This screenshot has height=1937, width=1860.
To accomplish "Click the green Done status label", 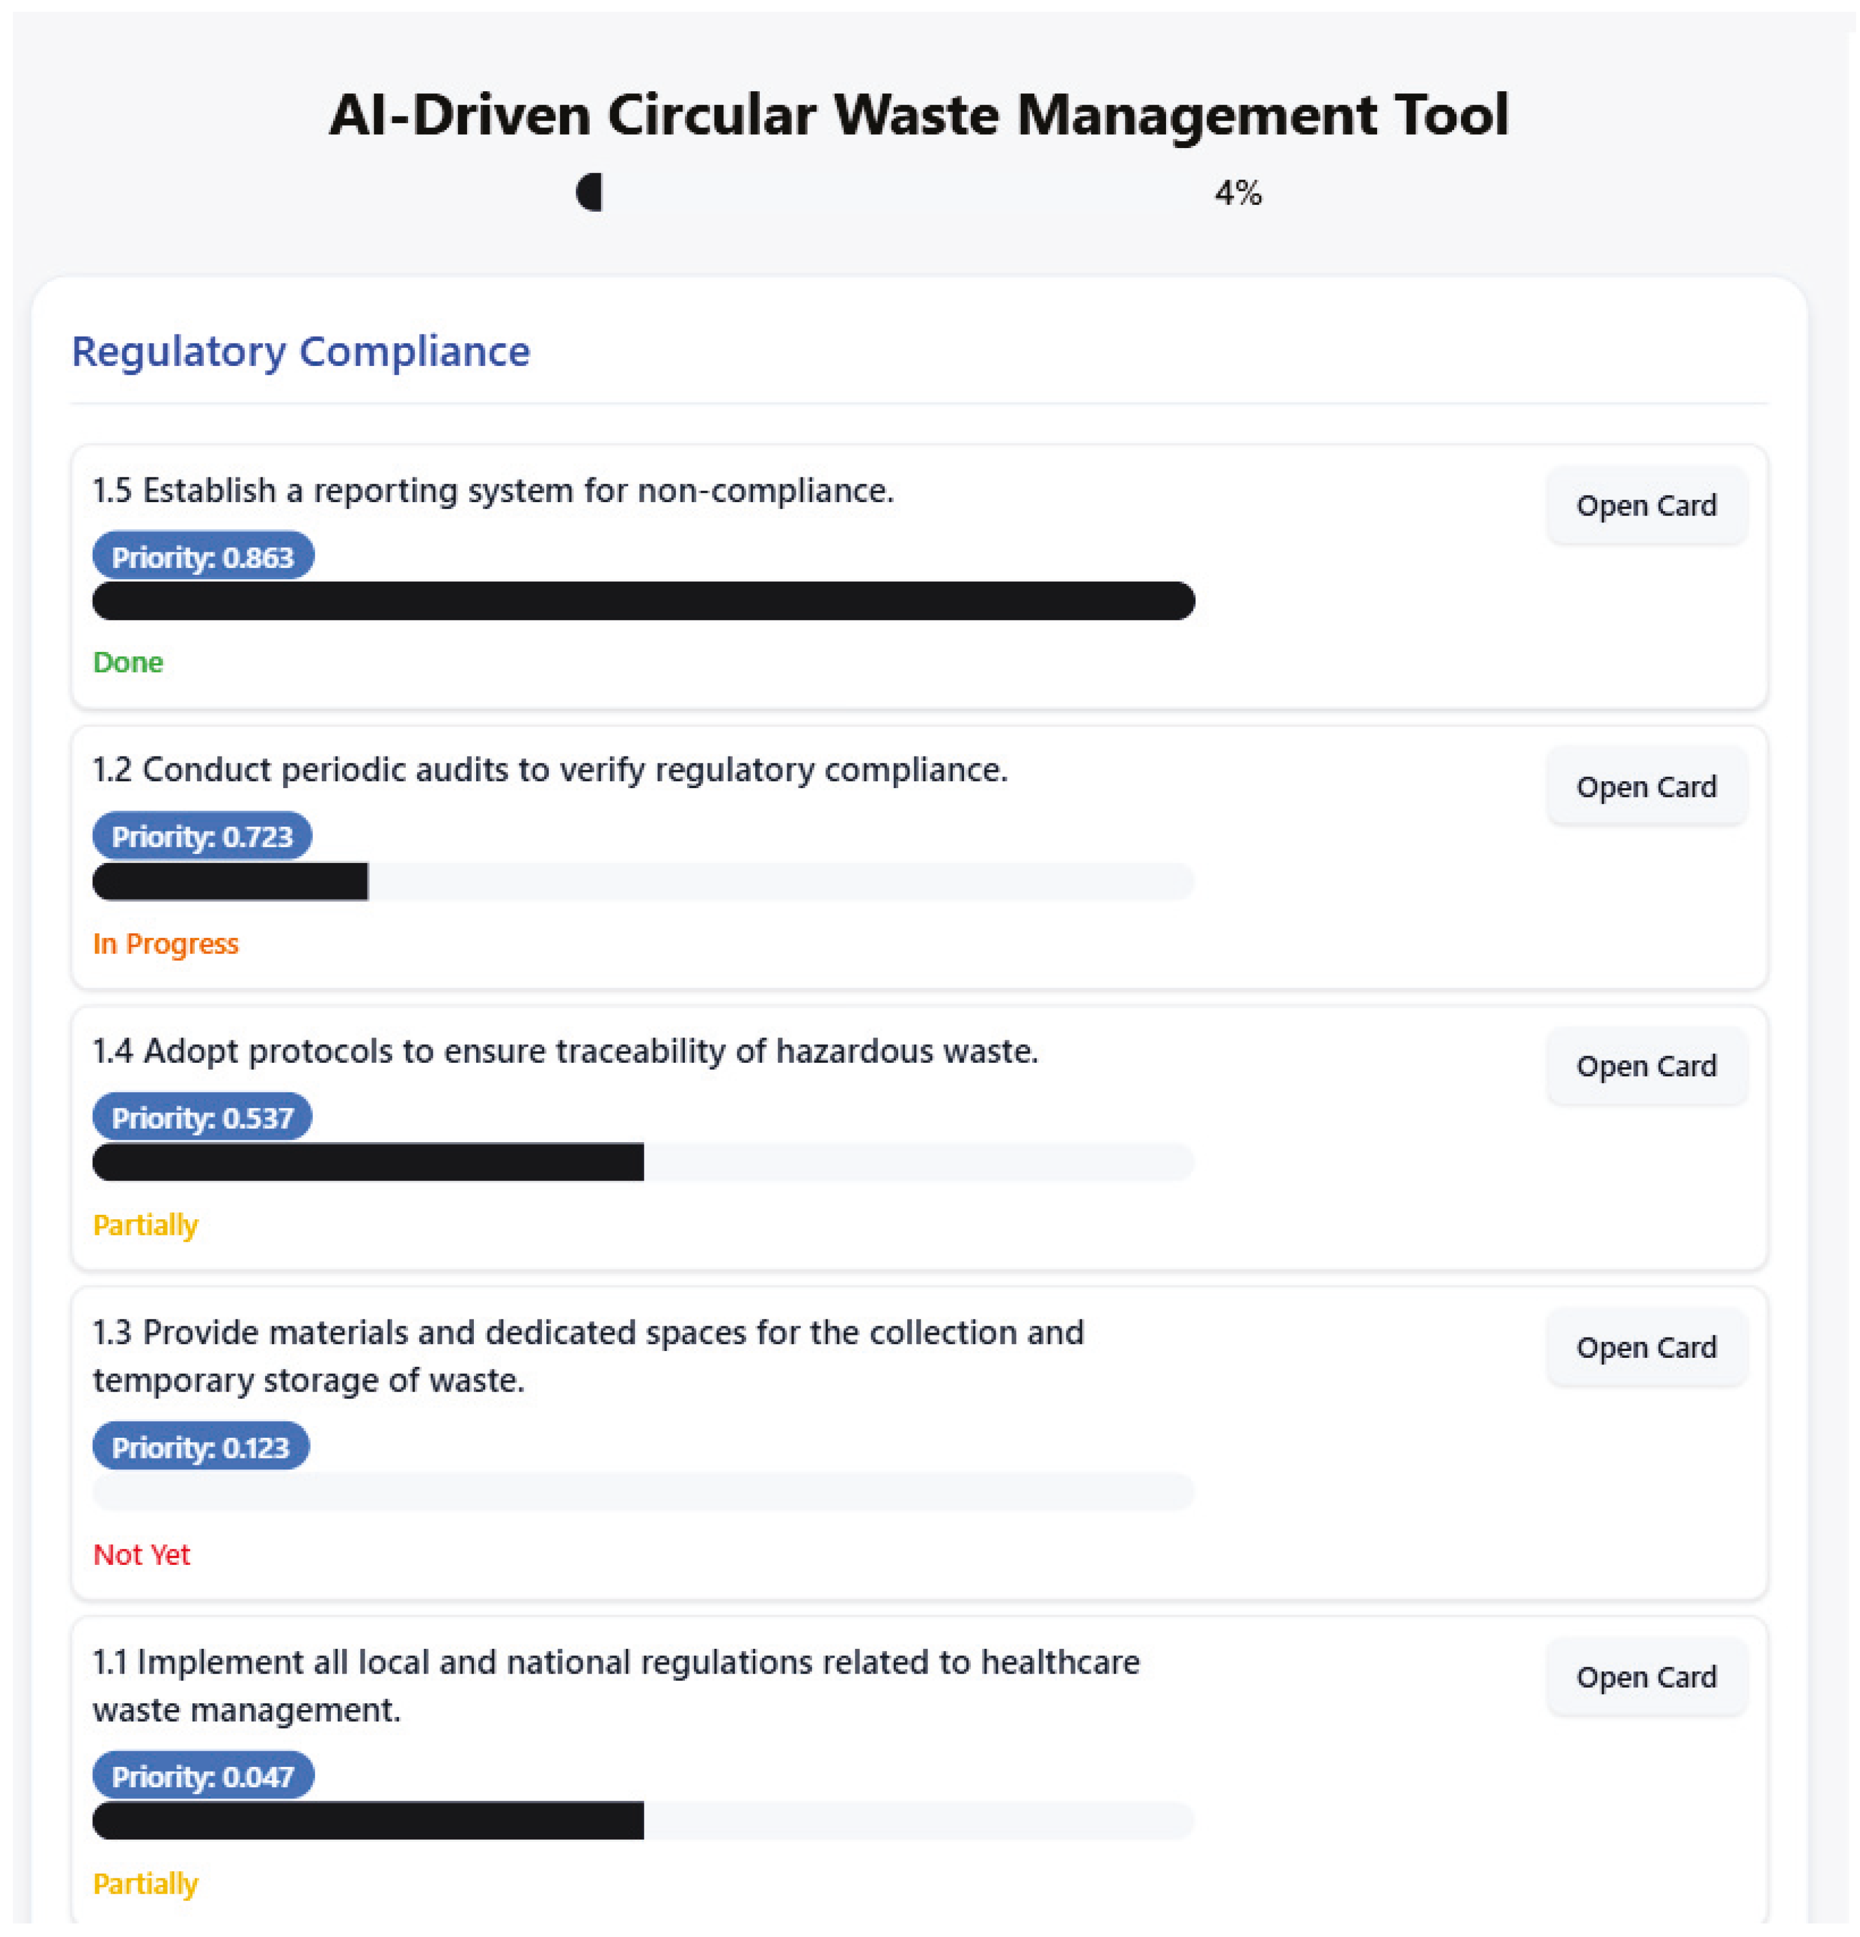I will (127, 662).
